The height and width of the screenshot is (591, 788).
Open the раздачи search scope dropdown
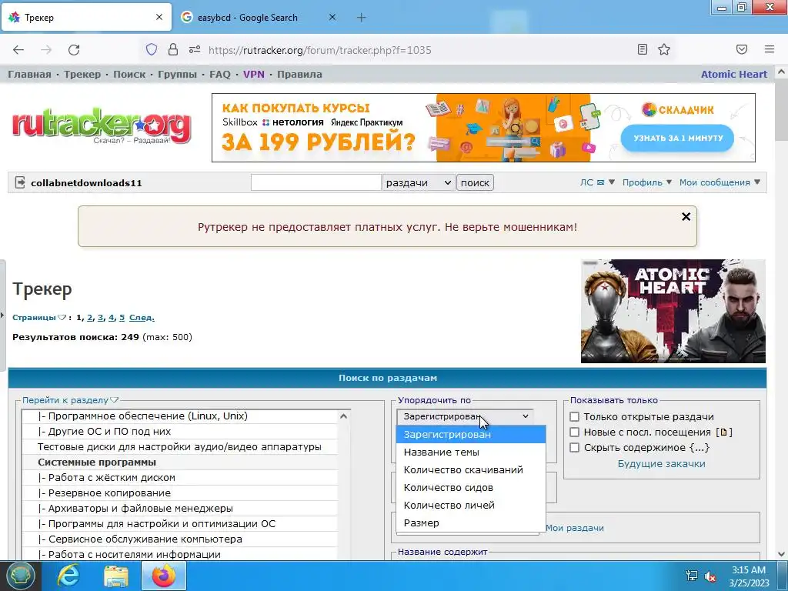pyautogui.click(x=419, y=182)
